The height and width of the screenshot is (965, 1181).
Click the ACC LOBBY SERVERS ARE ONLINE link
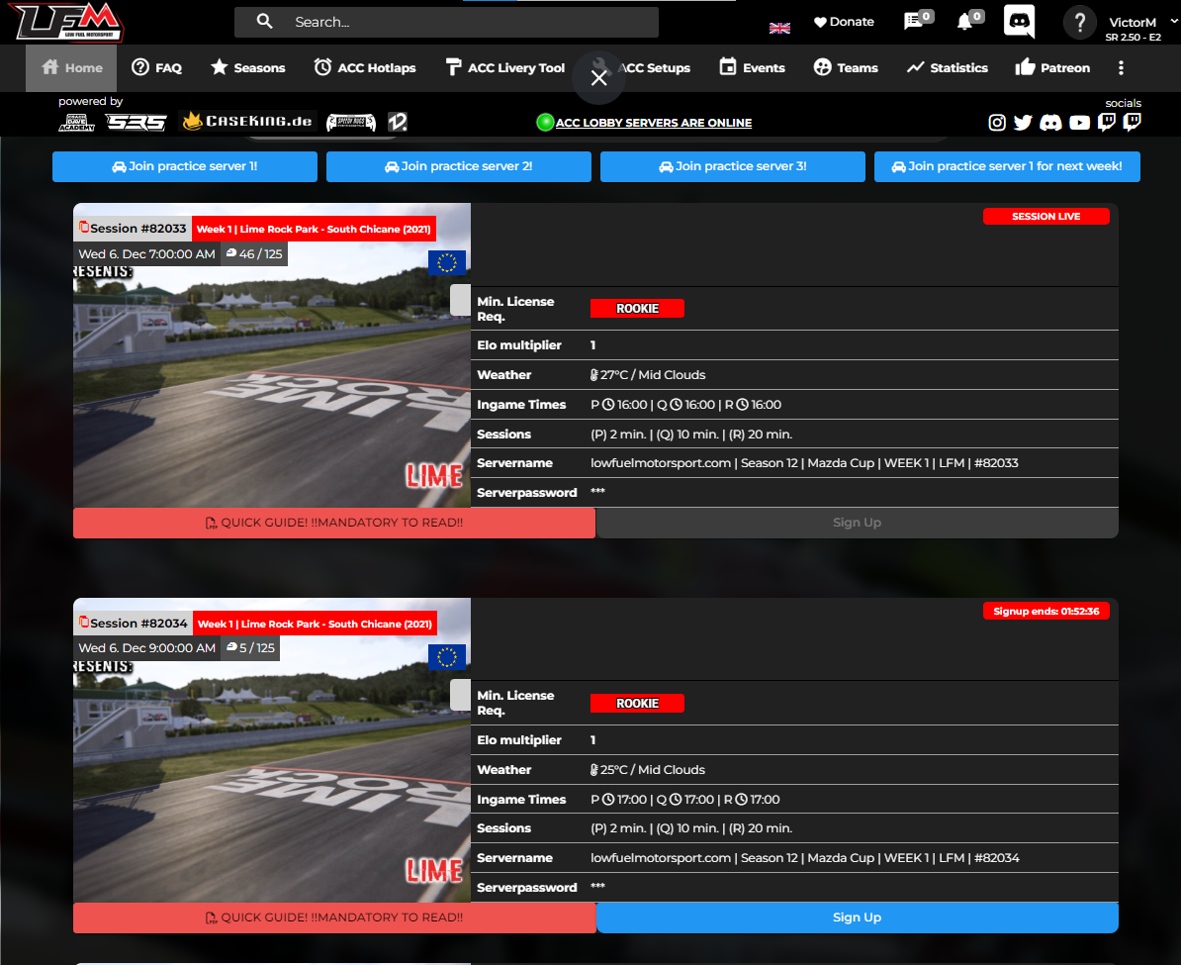654,123
